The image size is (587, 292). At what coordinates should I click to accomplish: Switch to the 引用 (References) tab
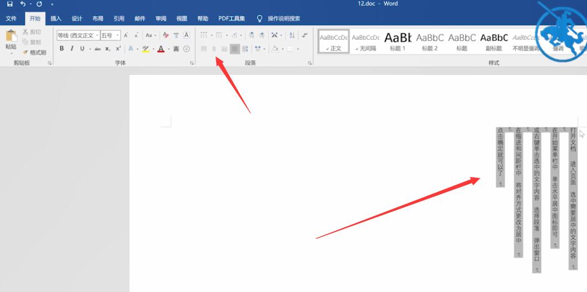[119, 18]
